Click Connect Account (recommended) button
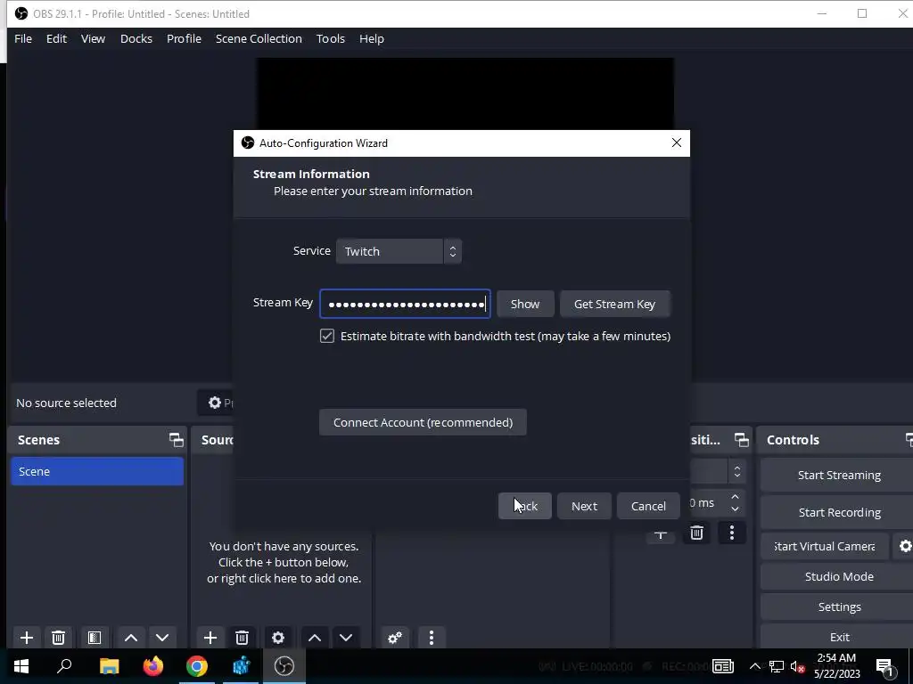The width and height of the screenshot is (913, 684). 423,422
